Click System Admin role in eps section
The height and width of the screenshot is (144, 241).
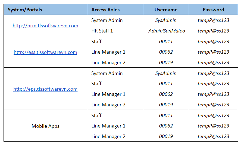coord(107,73)
